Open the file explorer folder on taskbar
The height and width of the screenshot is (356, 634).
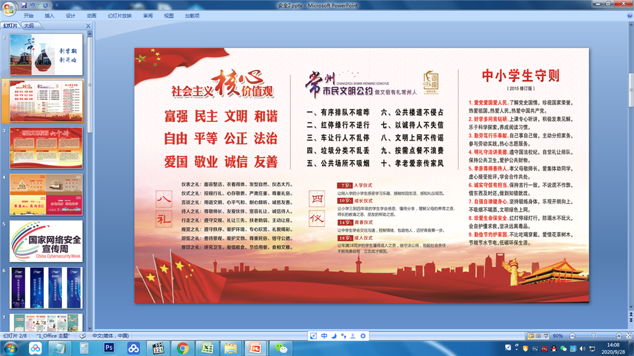tap(231, 349)
